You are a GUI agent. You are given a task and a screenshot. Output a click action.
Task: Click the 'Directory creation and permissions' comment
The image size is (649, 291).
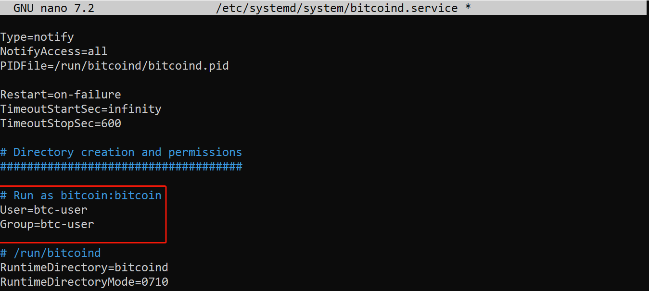click(x=127, y=152)
